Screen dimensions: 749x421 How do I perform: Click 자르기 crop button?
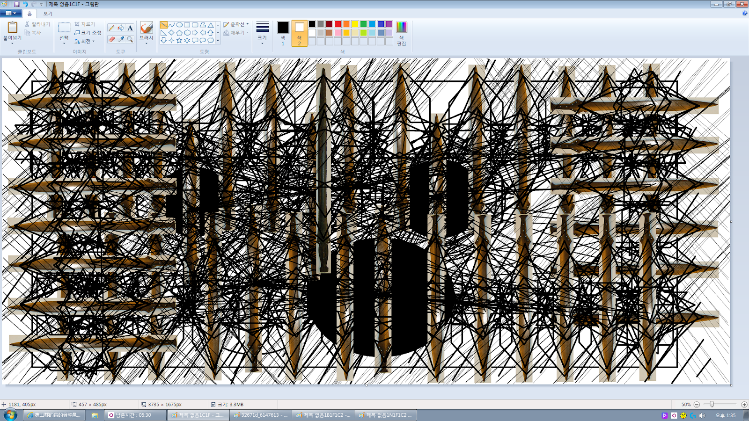tap(85, 24)
